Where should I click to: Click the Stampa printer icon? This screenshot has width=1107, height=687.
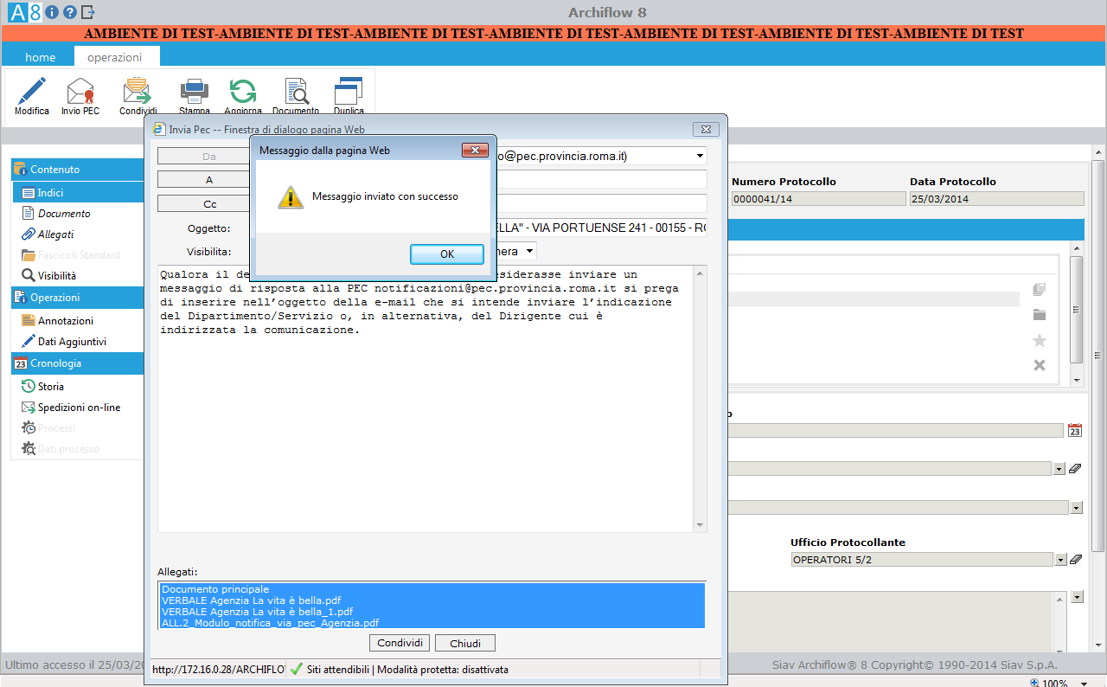point(195,96)
